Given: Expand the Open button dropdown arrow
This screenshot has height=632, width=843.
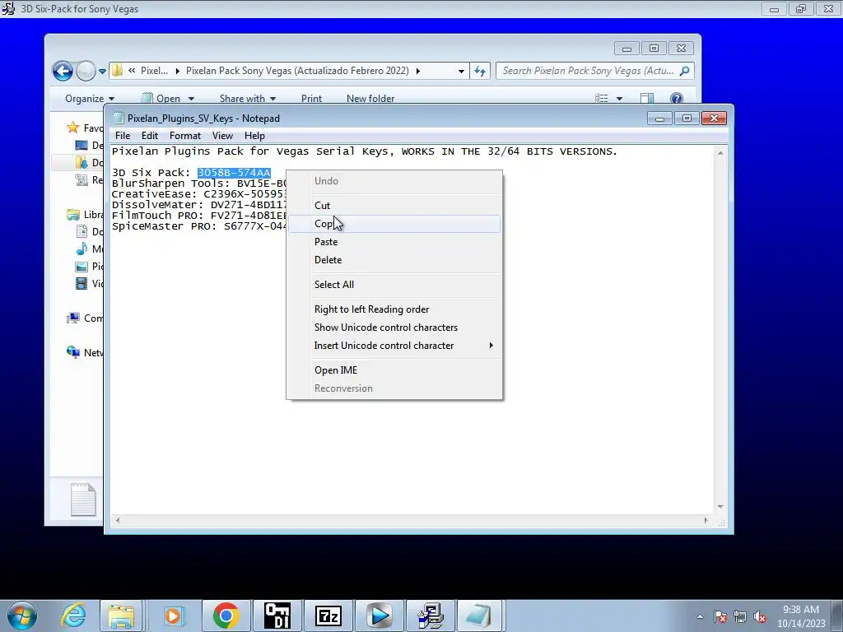Looking at the screenshot, I should coord(191,99).
